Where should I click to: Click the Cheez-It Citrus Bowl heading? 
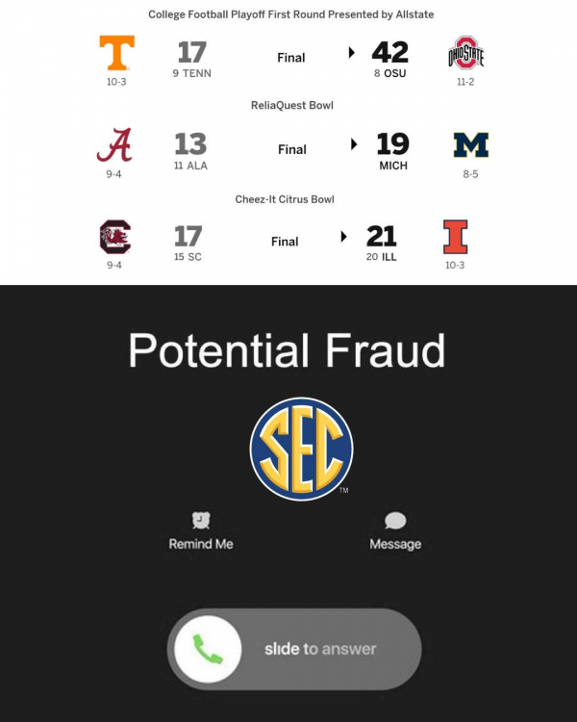[x=285, y=199]
